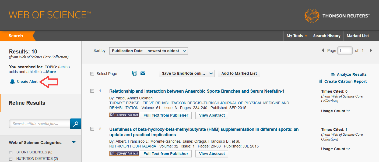Check the box for result 1
This screenshot has height=162, width=379.
pos(92,91)
